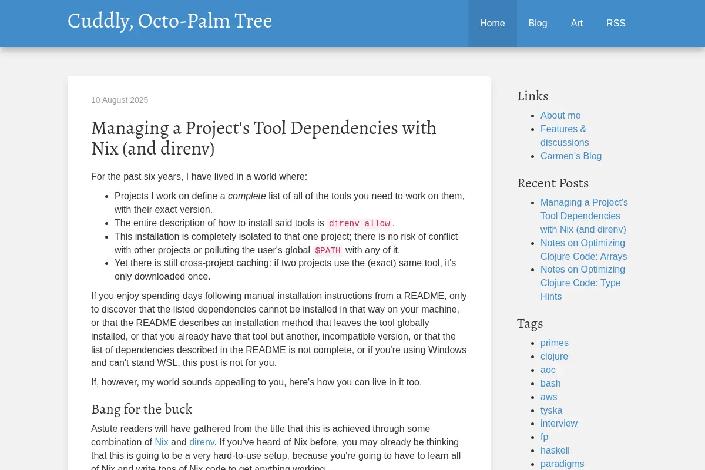Screen dimensions: 705x470
Task: Click the Links sidebar heading
Action: (x=533, y=96)
